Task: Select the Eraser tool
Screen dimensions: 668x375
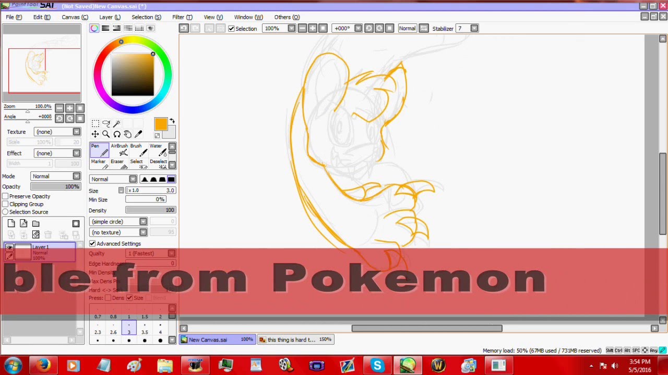Action: tap(120, 164)
